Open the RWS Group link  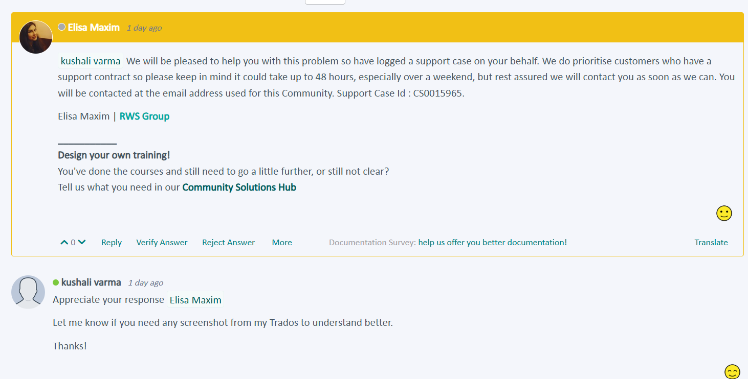pyautogui.click(x=145, y=116)
